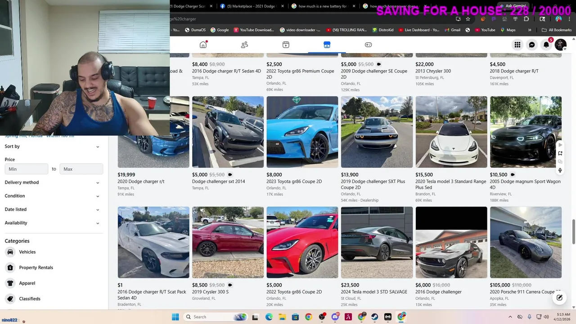576x324 pixels.
Task: Open Facebook notifications bell
Action: coord(546,45)
